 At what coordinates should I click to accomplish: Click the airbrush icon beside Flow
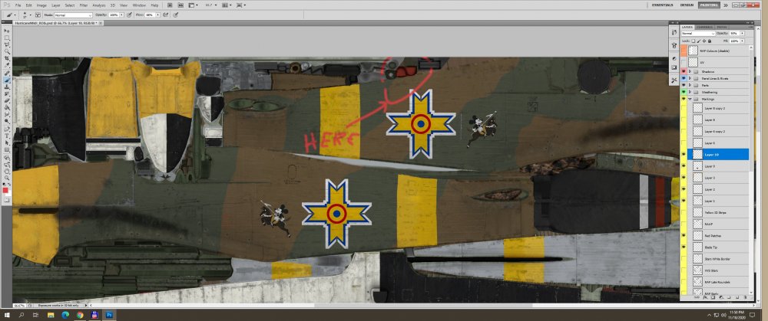click(167, 15)
